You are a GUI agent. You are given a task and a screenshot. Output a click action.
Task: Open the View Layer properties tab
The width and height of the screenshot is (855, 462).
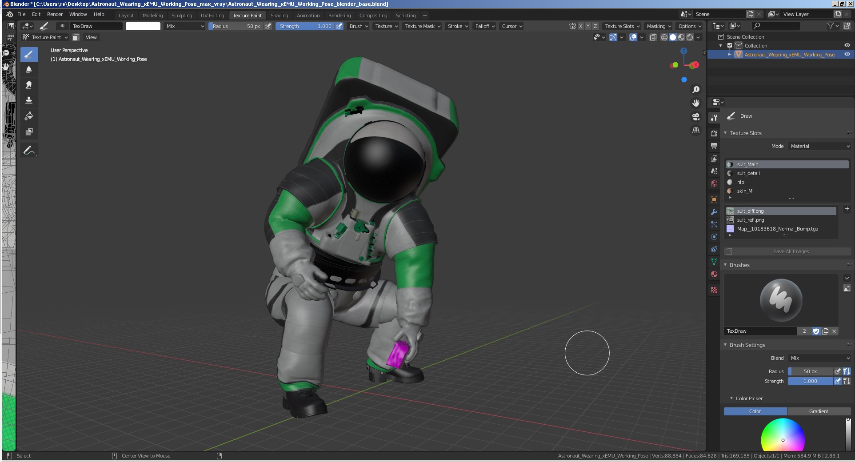click(x=714, y=158)
